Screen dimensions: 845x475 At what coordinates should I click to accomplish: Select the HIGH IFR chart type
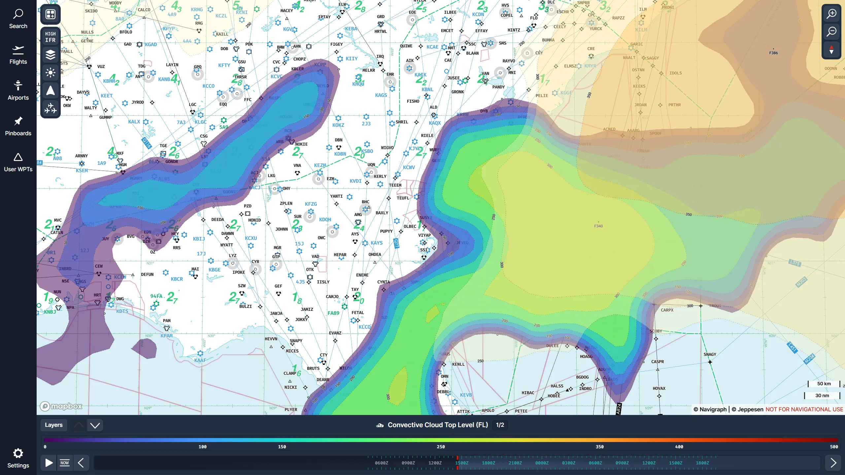[x=50, y=37]
